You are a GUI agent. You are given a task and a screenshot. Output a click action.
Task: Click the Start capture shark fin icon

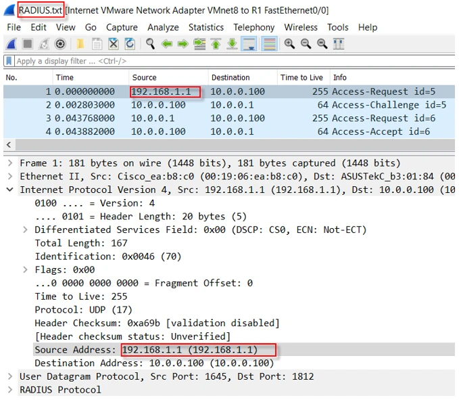(x=11, y=44)
